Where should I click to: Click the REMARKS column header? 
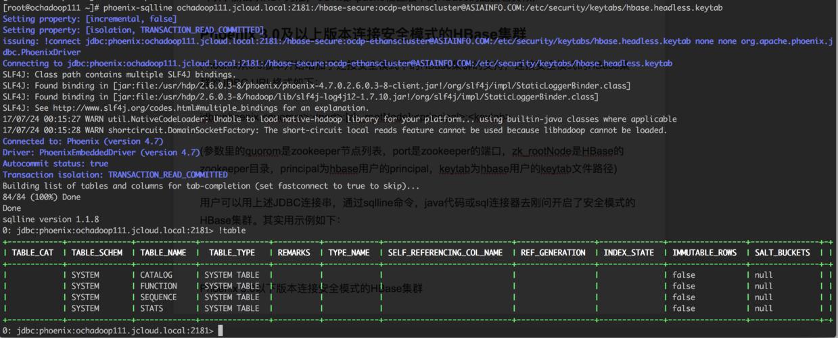pyautogui.click(x=294, y=253)
